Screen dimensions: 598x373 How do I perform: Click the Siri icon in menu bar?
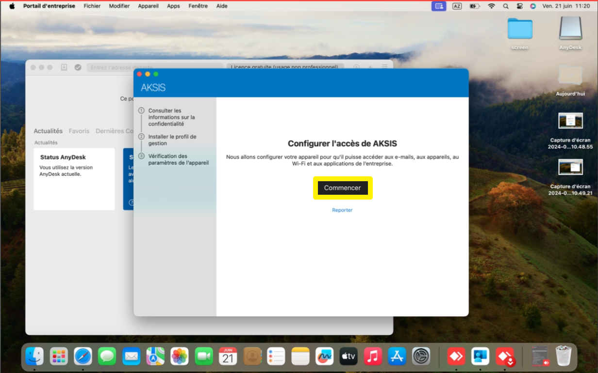(x=533, y=6)
